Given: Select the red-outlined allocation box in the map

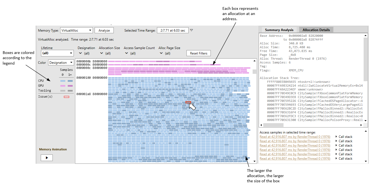Looking at the screenshot, I should click(x=188, y=102).
